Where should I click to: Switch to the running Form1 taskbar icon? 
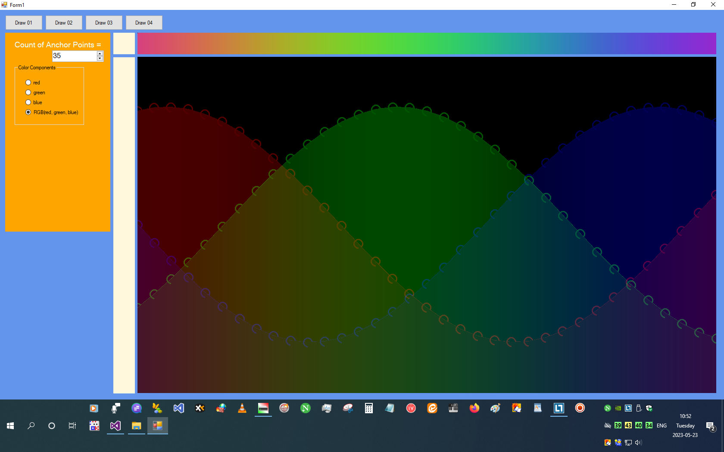pos(158,426)
